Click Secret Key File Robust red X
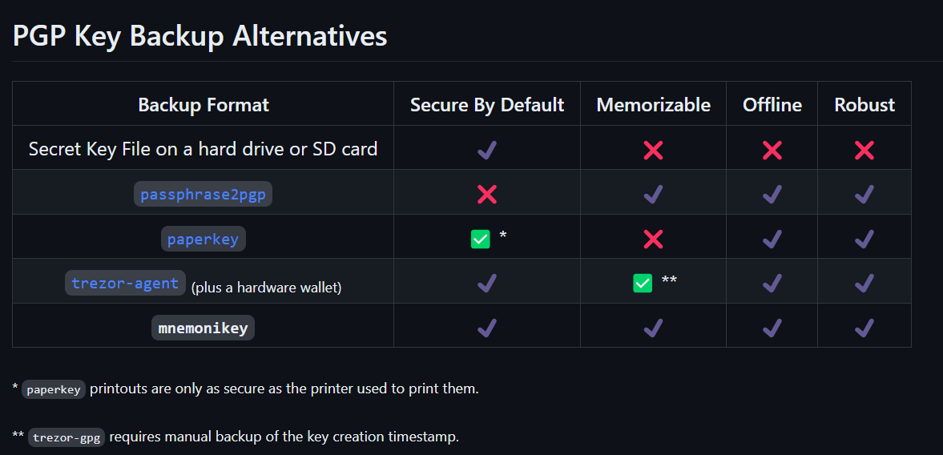This screenshot has width=943, height=455. pyautogui.click(x=864, y=150)
